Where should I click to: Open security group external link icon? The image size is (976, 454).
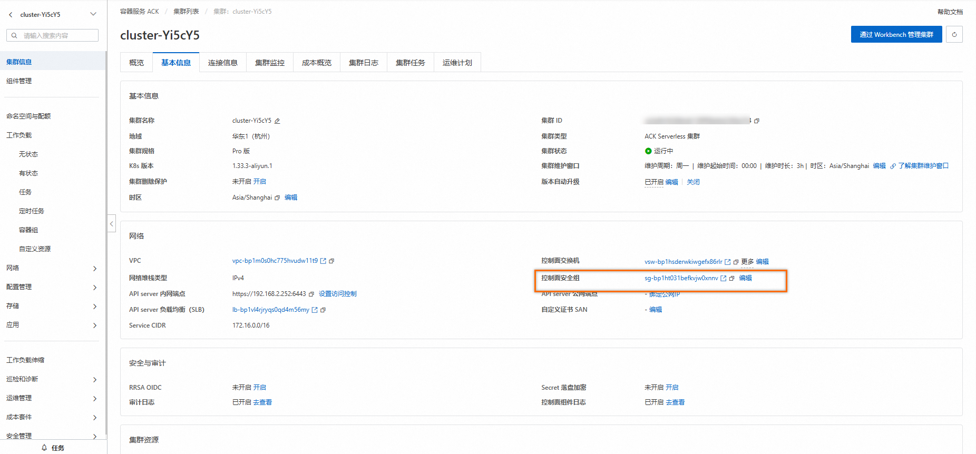[x=724, y=278]
